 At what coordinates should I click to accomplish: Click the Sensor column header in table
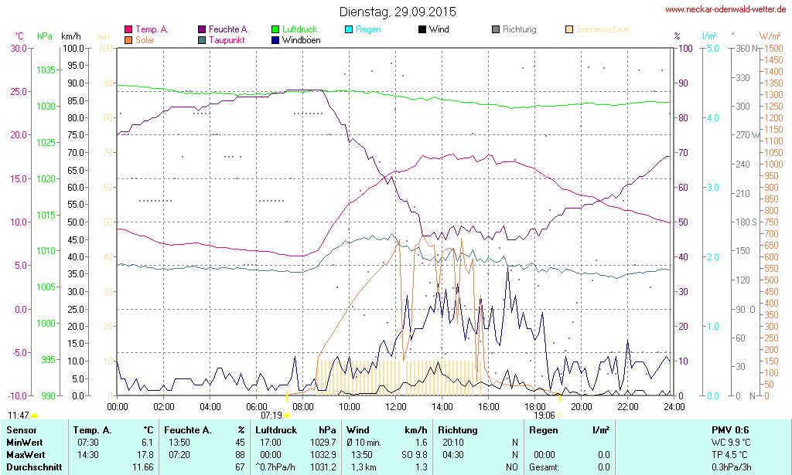tap(22, 430)
